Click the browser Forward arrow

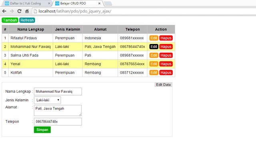(12, 11)
